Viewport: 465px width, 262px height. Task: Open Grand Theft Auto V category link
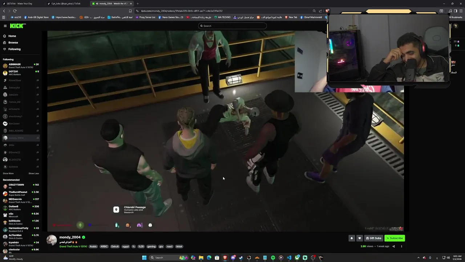[x=73, y=246]
